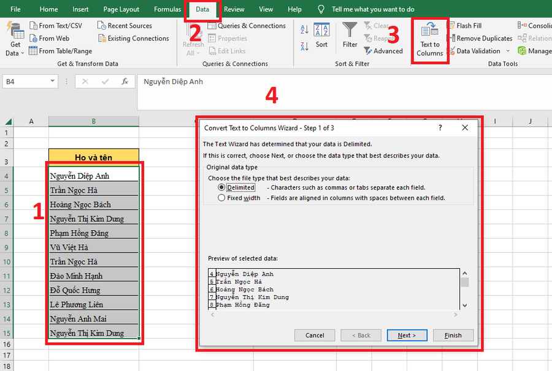This screenshot has width=552, height=371.
Task: Click Edit Links
Action: point(227,51)
